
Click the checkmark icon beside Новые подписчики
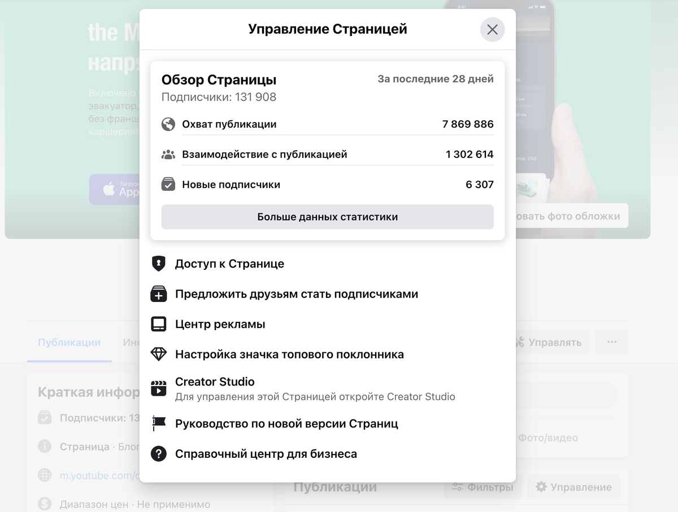(x=168, y=185)
